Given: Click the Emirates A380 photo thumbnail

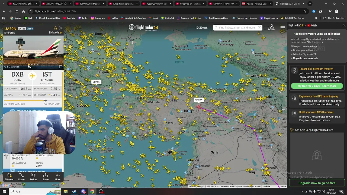Looking at the screenshot, I should (33, 51).
